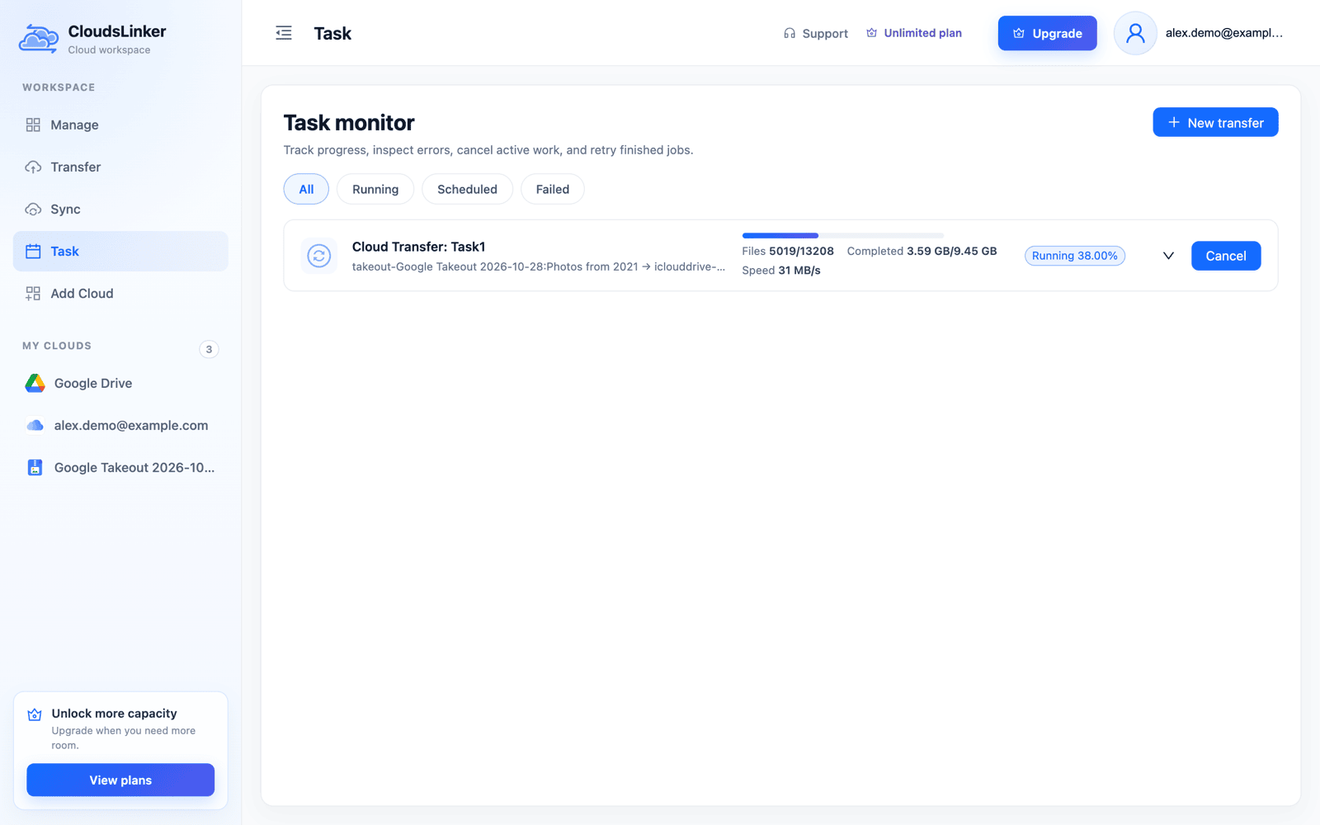This screenshot has height=825, width=1320.
Task: Cancel the Cloud Transfer Task1
Action: tap(1226, 256)
